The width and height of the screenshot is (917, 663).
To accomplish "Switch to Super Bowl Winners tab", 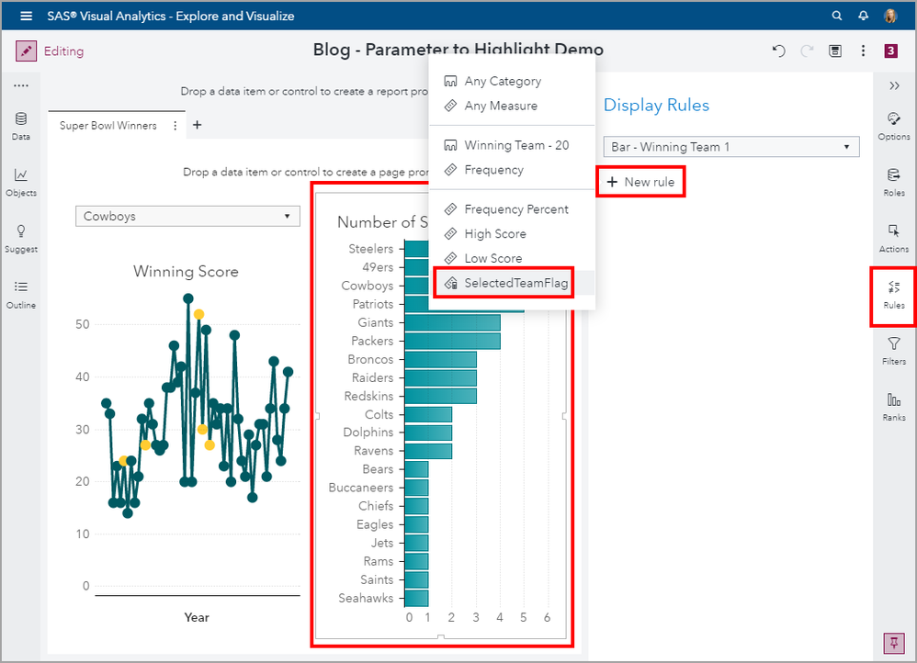I will coord(108,126).
